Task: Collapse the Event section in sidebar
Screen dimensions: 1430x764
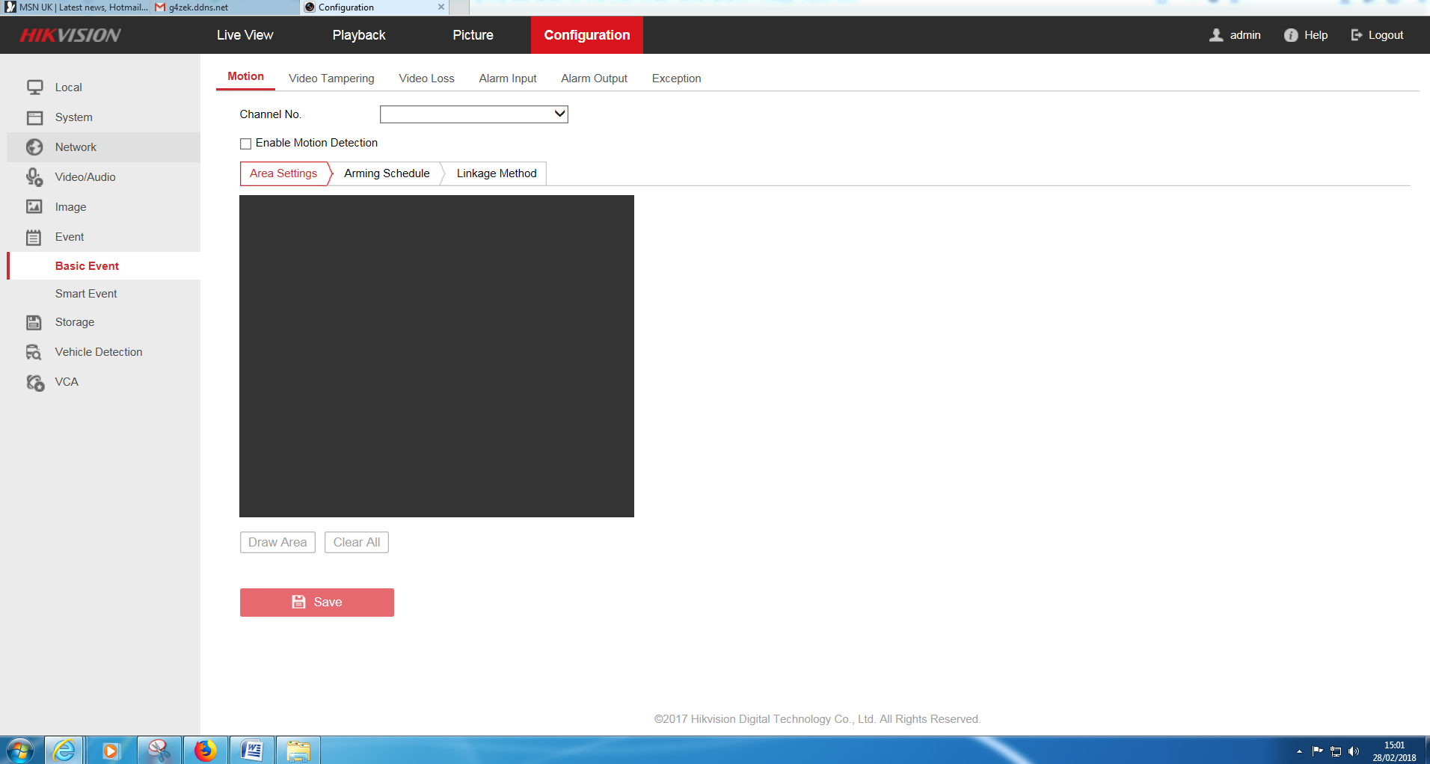Action: (70, 237)
